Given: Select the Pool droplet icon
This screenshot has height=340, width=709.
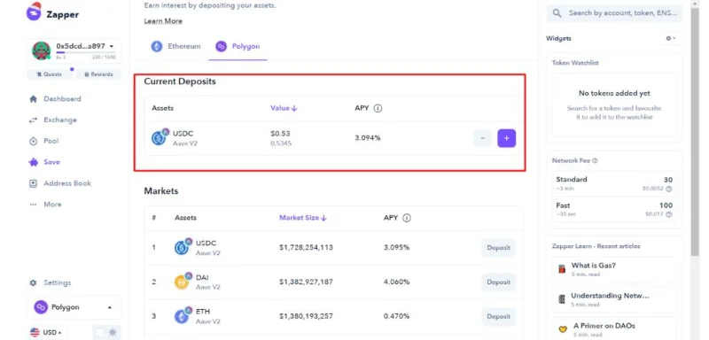Looking at the screenshot, I should [x=33, y=142].
